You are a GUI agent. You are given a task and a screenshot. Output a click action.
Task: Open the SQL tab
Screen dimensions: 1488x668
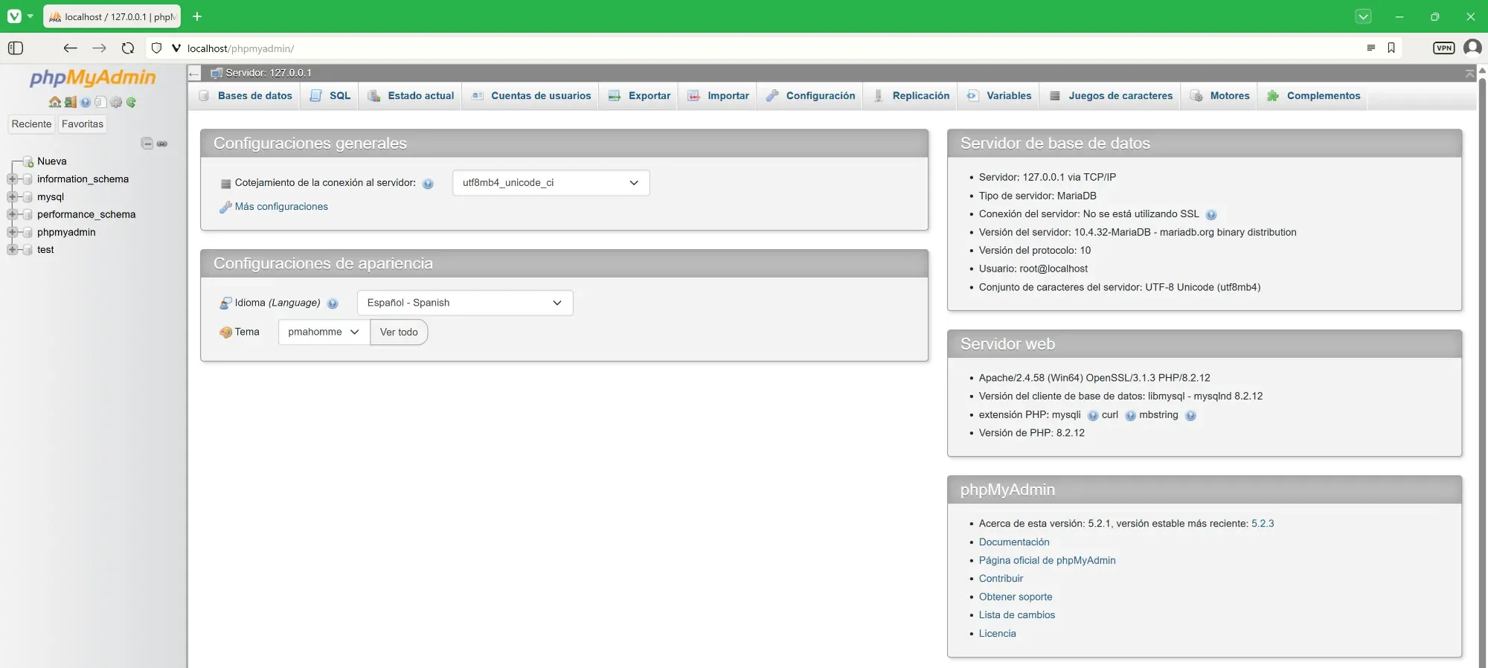330,96
